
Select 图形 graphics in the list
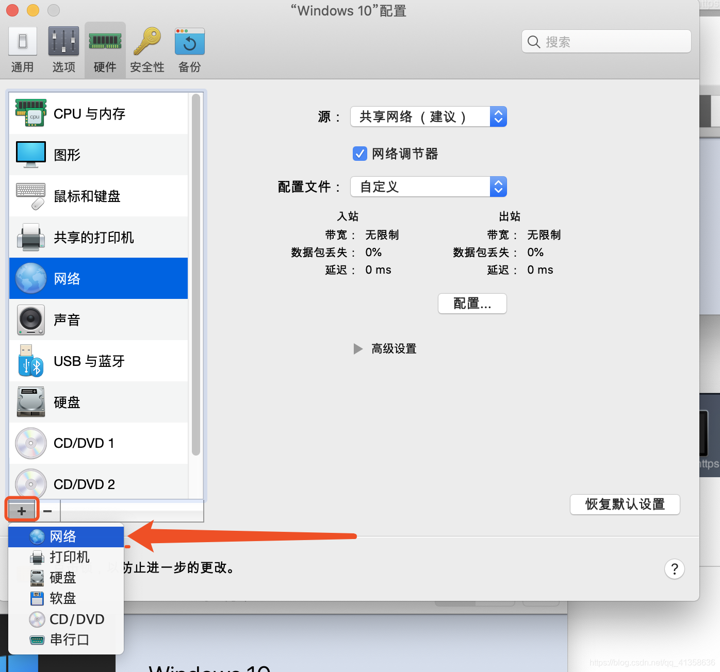[x=99, y=155]
